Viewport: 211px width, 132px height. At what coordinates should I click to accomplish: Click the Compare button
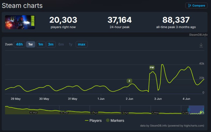click(x=196, y=5)
